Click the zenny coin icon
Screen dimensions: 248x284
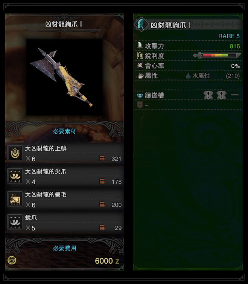tap(12, 260)
